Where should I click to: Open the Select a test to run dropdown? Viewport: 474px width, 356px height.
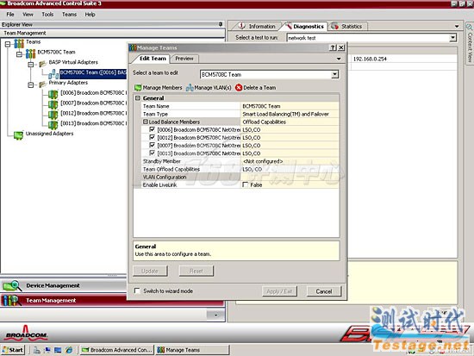[x=452, y=38]
